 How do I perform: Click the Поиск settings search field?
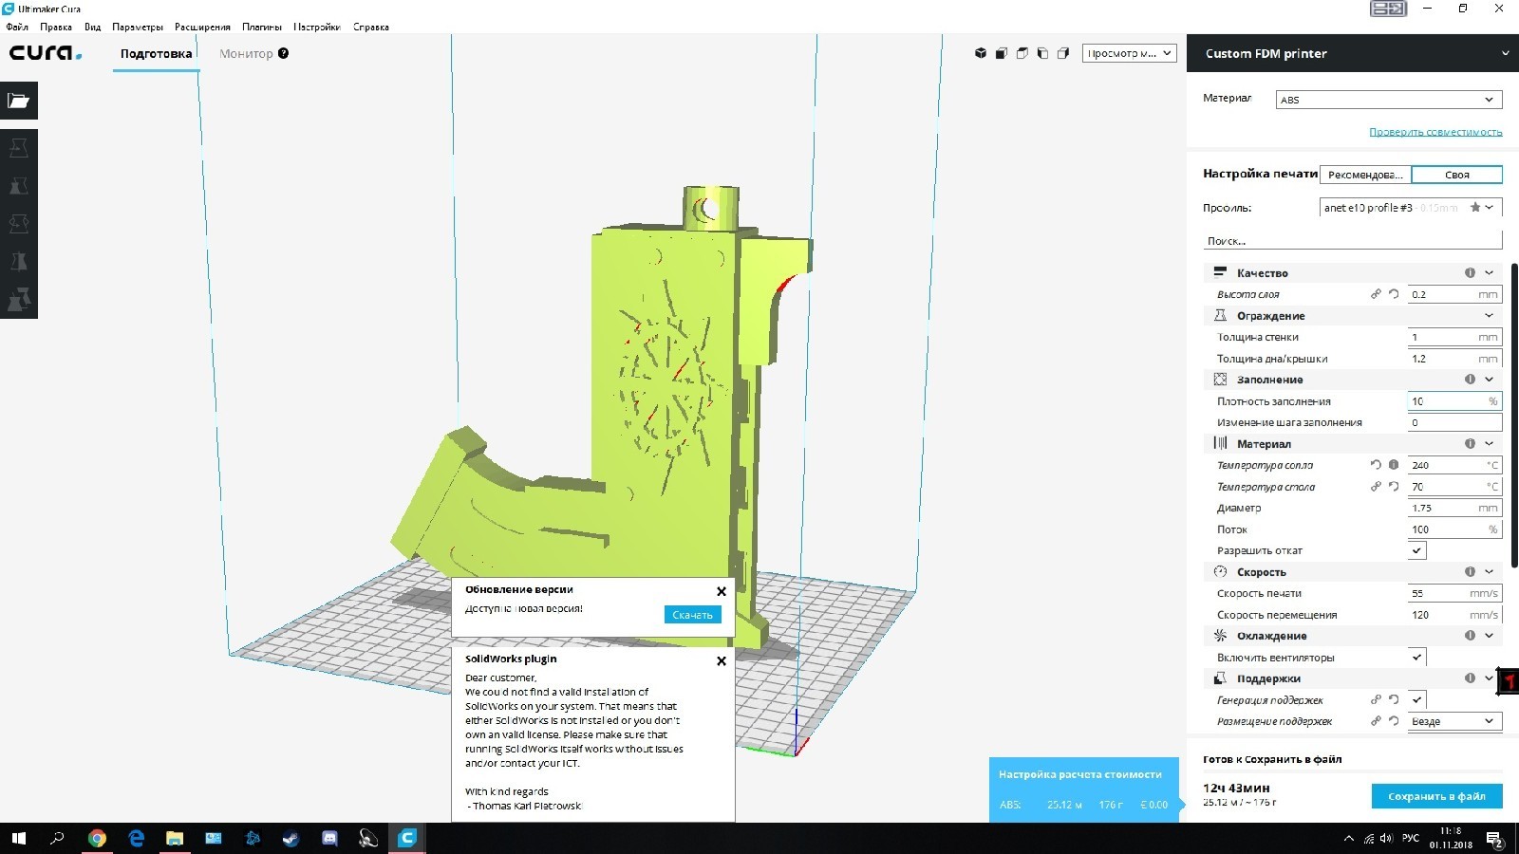pyautogui.click(x=1353, y=241)
